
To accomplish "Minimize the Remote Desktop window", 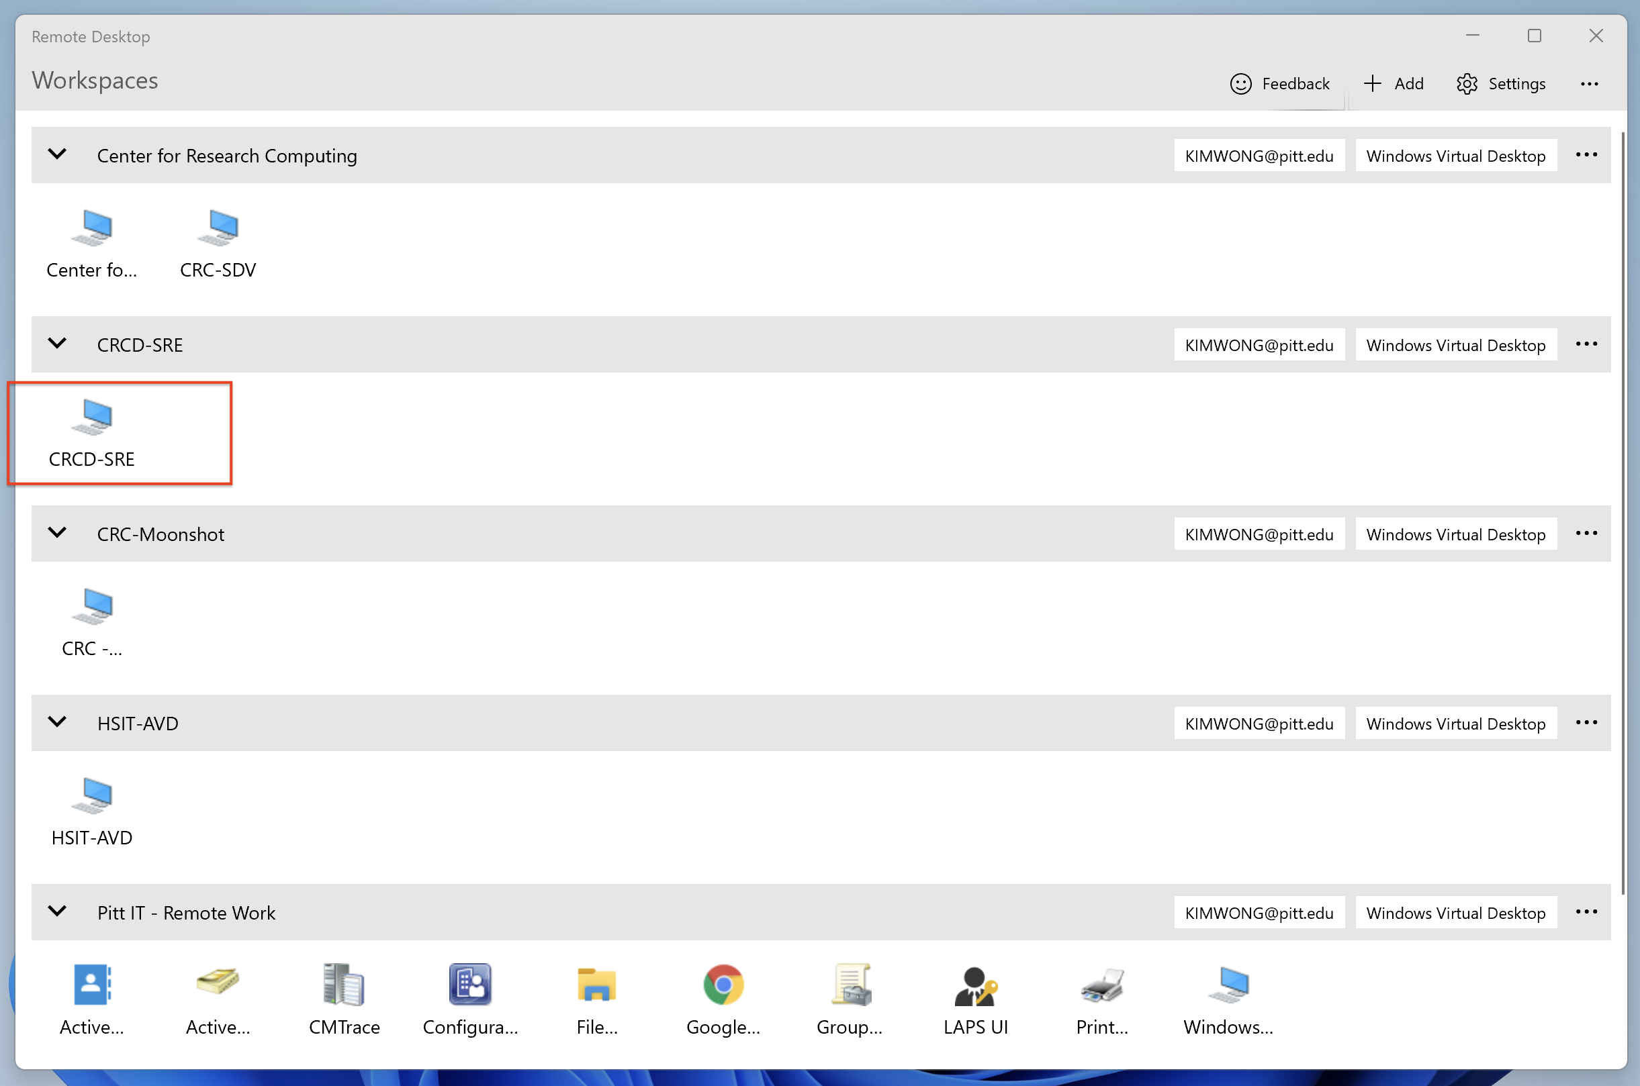I will coord(1472,36).
